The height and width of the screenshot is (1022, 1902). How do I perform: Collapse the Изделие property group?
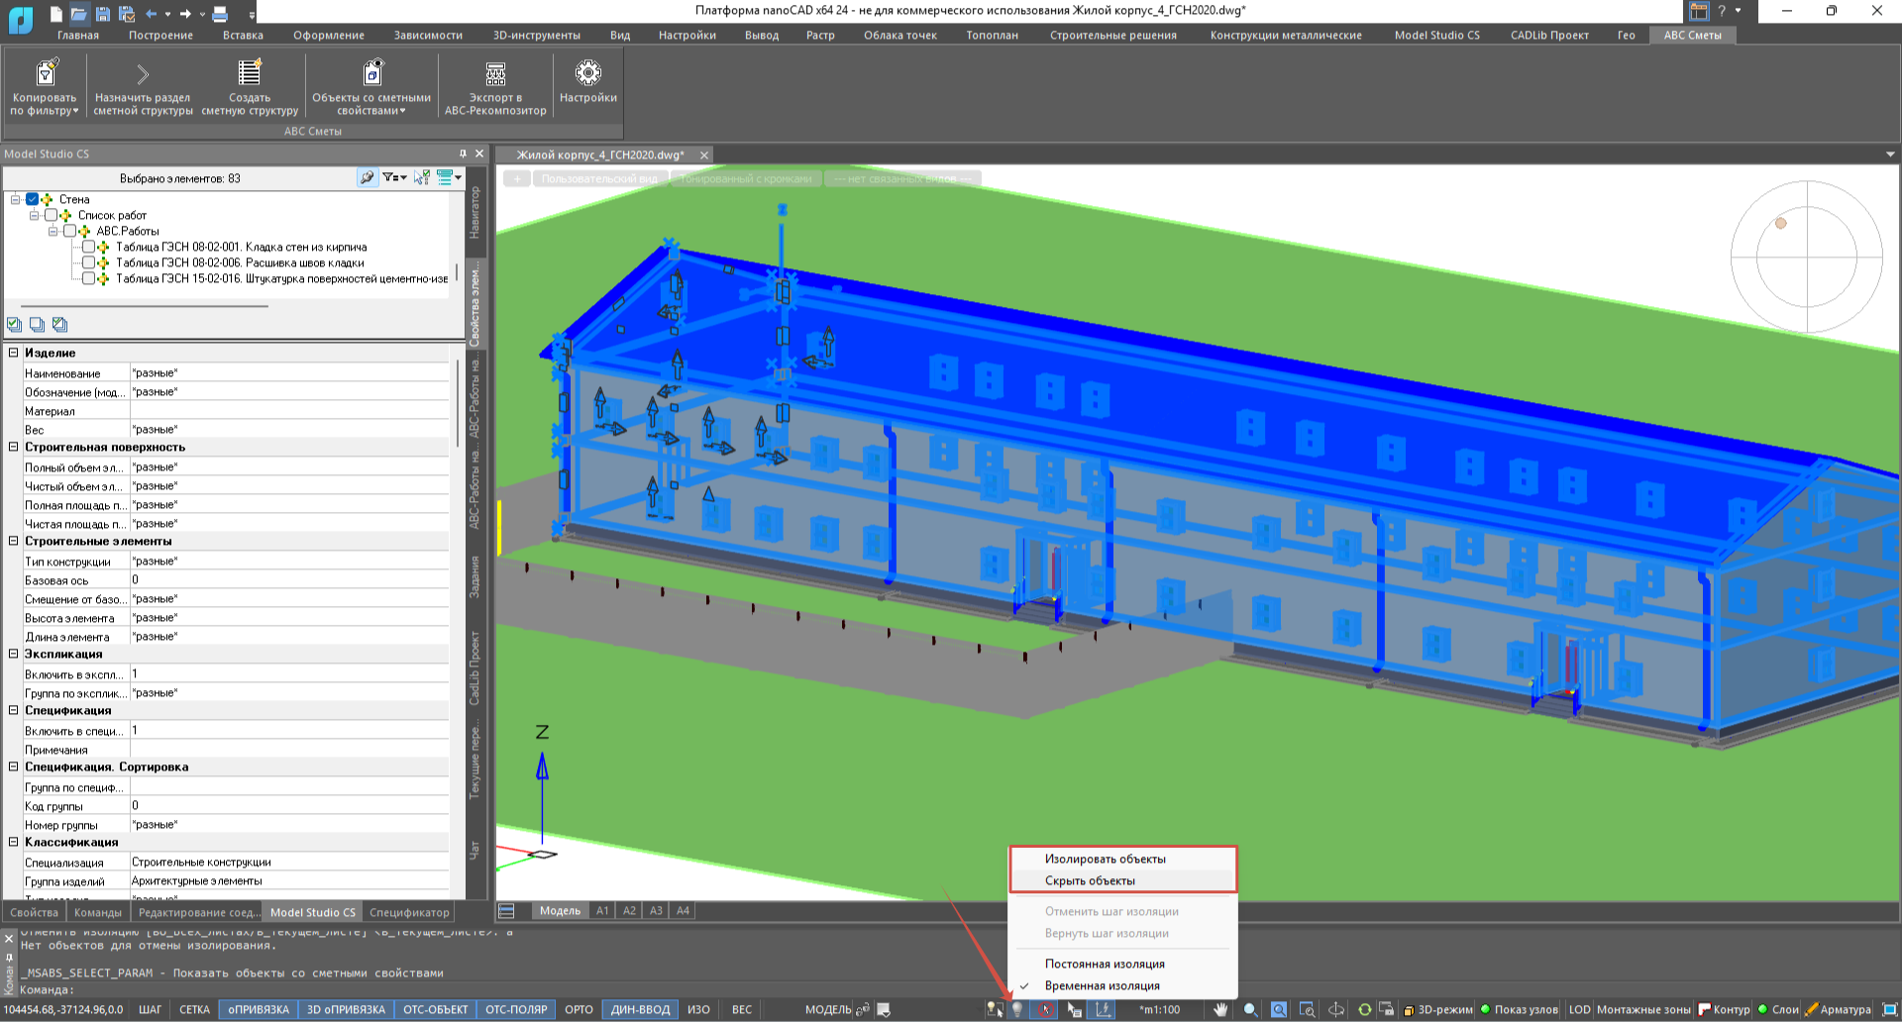[14, 353]
